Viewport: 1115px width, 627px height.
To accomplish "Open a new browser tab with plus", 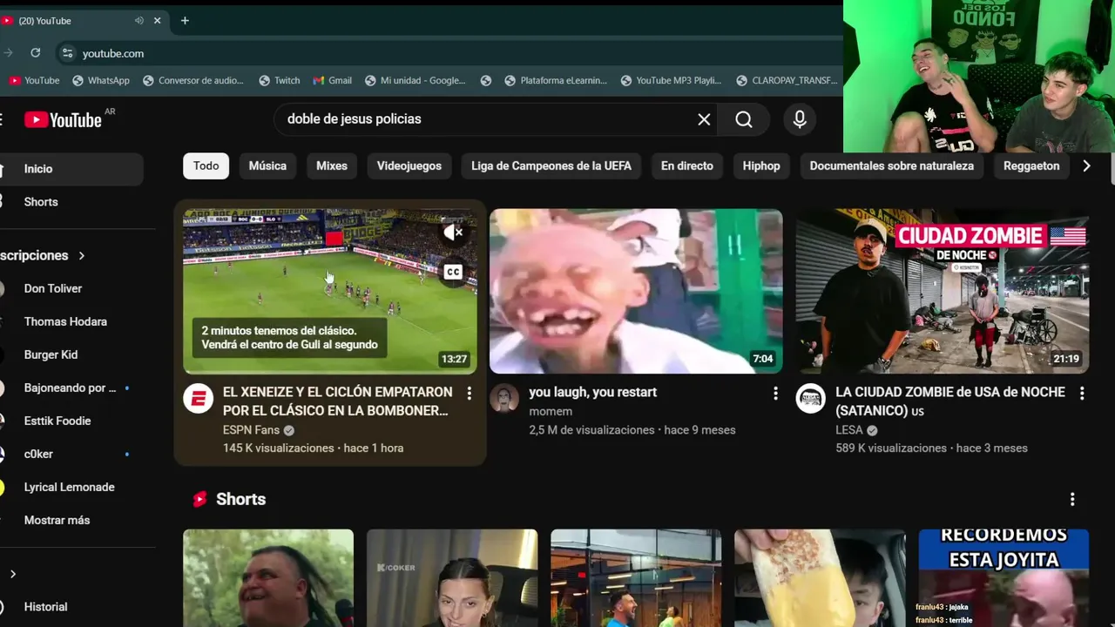I will [x=185, y=20].
